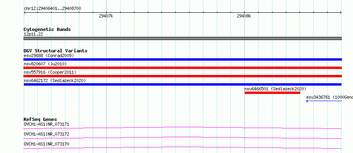Open the nsv820607 (Ju2010) variant label
This screenshot has width=353, height=153.
[46, 64]
